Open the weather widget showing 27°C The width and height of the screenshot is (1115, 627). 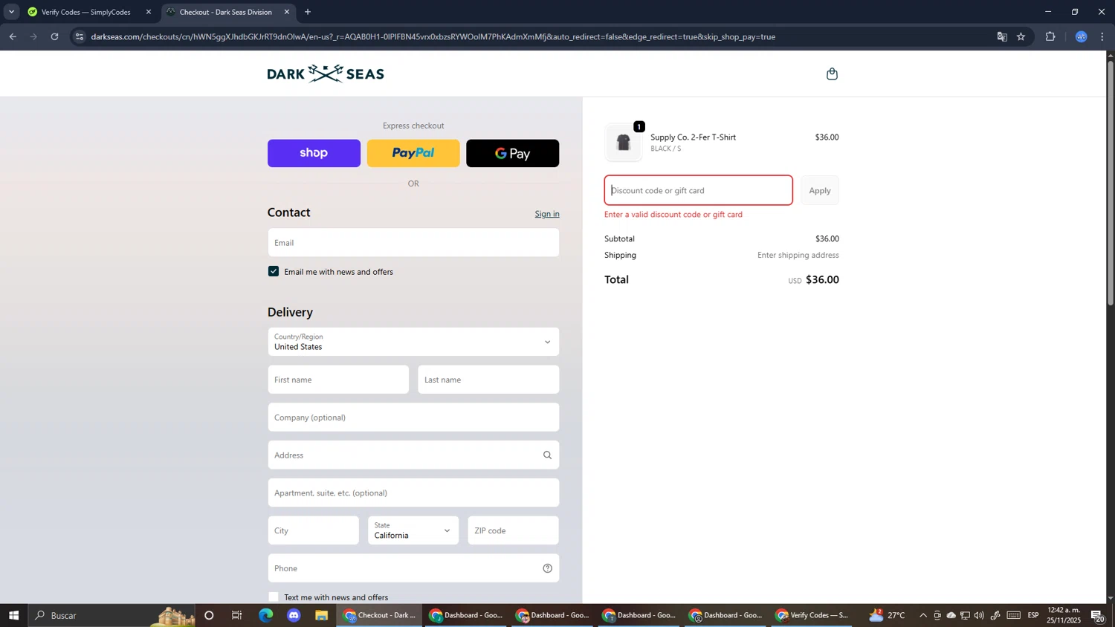point(888,615)
